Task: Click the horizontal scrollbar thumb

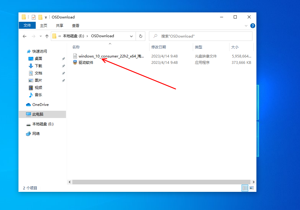Action: click(161, 182)
